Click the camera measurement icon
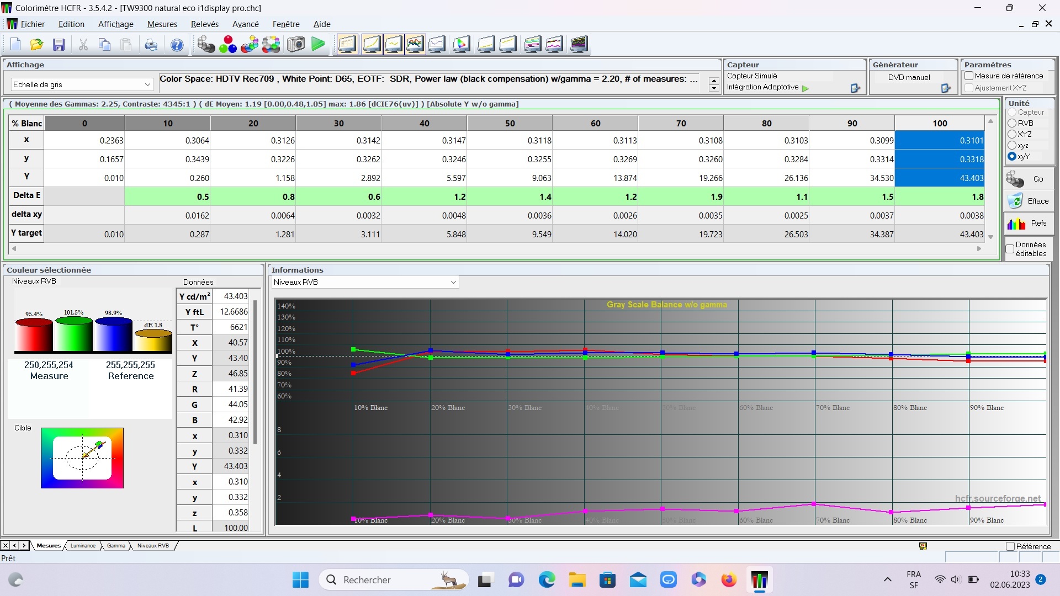The height and width of the screenshot is (596, 1060). (x=296, y=45)
